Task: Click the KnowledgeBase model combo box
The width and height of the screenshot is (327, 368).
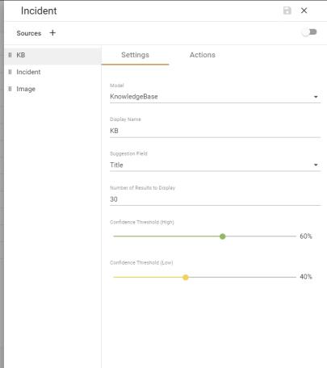Action: tap(215, 97)
